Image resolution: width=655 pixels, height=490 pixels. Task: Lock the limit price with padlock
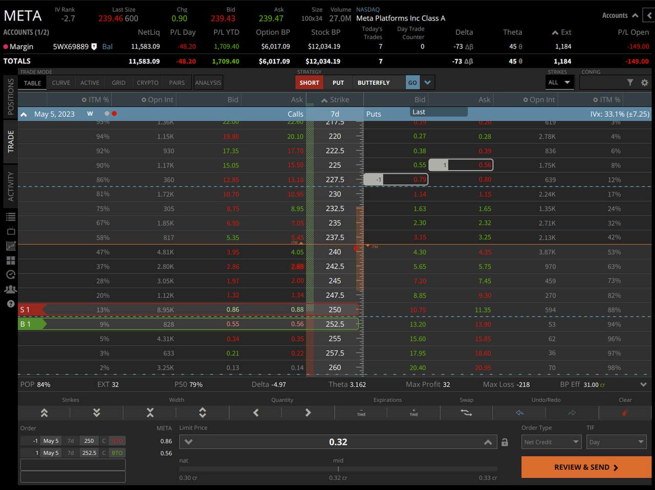pyautogui.click(x=505, y=442)
